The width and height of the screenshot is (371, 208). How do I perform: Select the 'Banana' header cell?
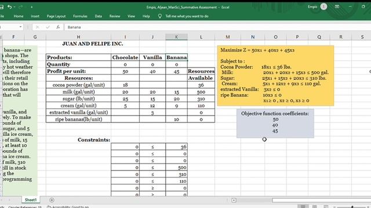click(176, 57)
